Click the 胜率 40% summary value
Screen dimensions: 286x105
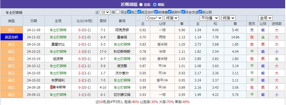(x=136, y=102)
